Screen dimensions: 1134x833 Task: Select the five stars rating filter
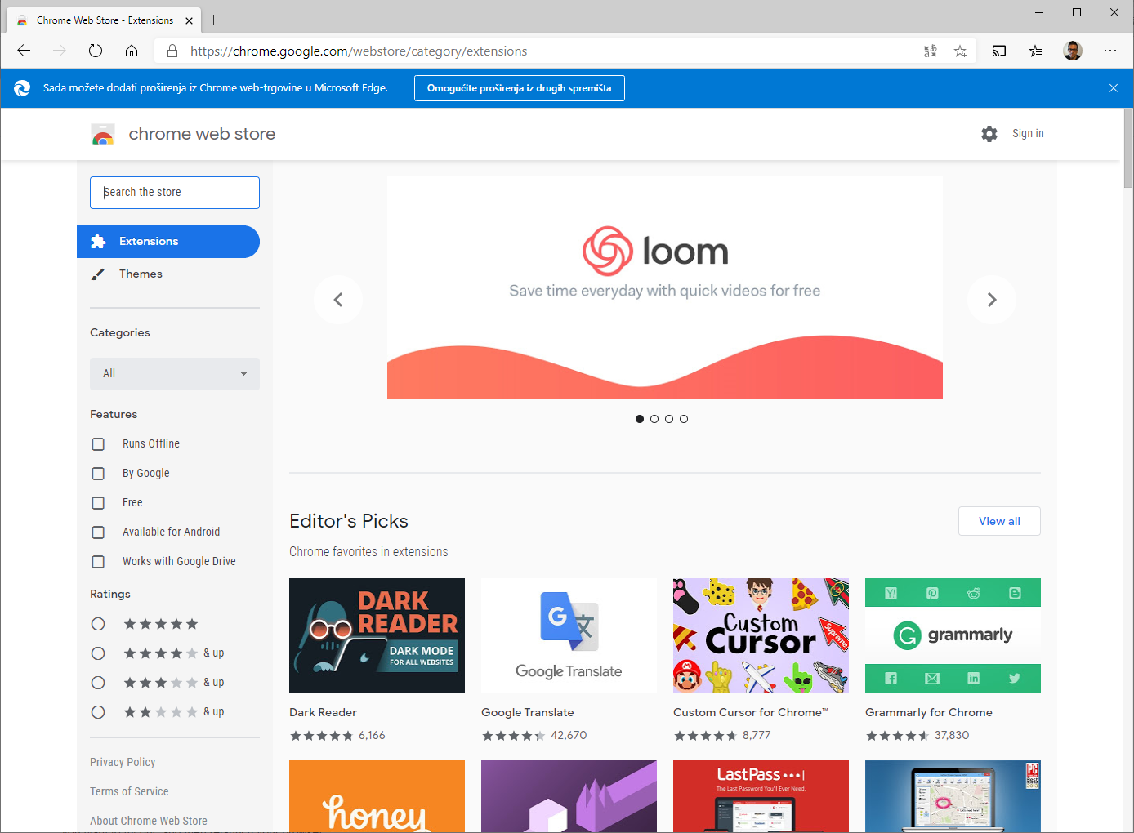(98, 624)
